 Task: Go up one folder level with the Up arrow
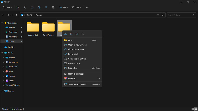pyautogui.click(x=17, y=15)
